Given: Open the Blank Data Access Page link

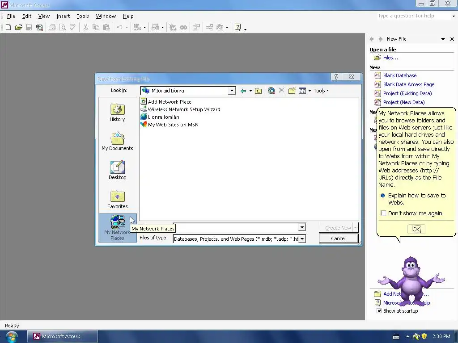Looking at the screenshot, I should coord(409,84).
